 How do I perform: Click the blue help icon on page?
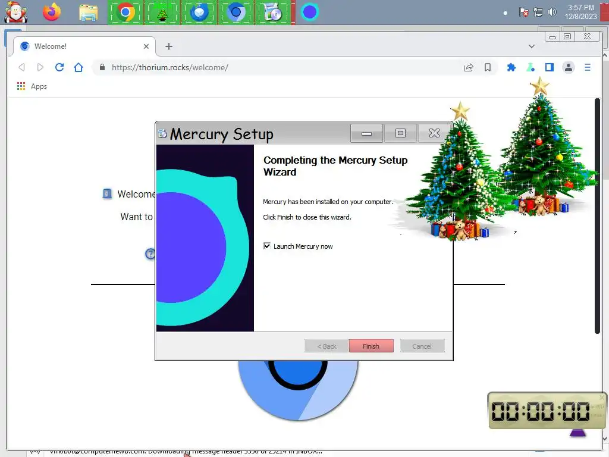(150, 253)
